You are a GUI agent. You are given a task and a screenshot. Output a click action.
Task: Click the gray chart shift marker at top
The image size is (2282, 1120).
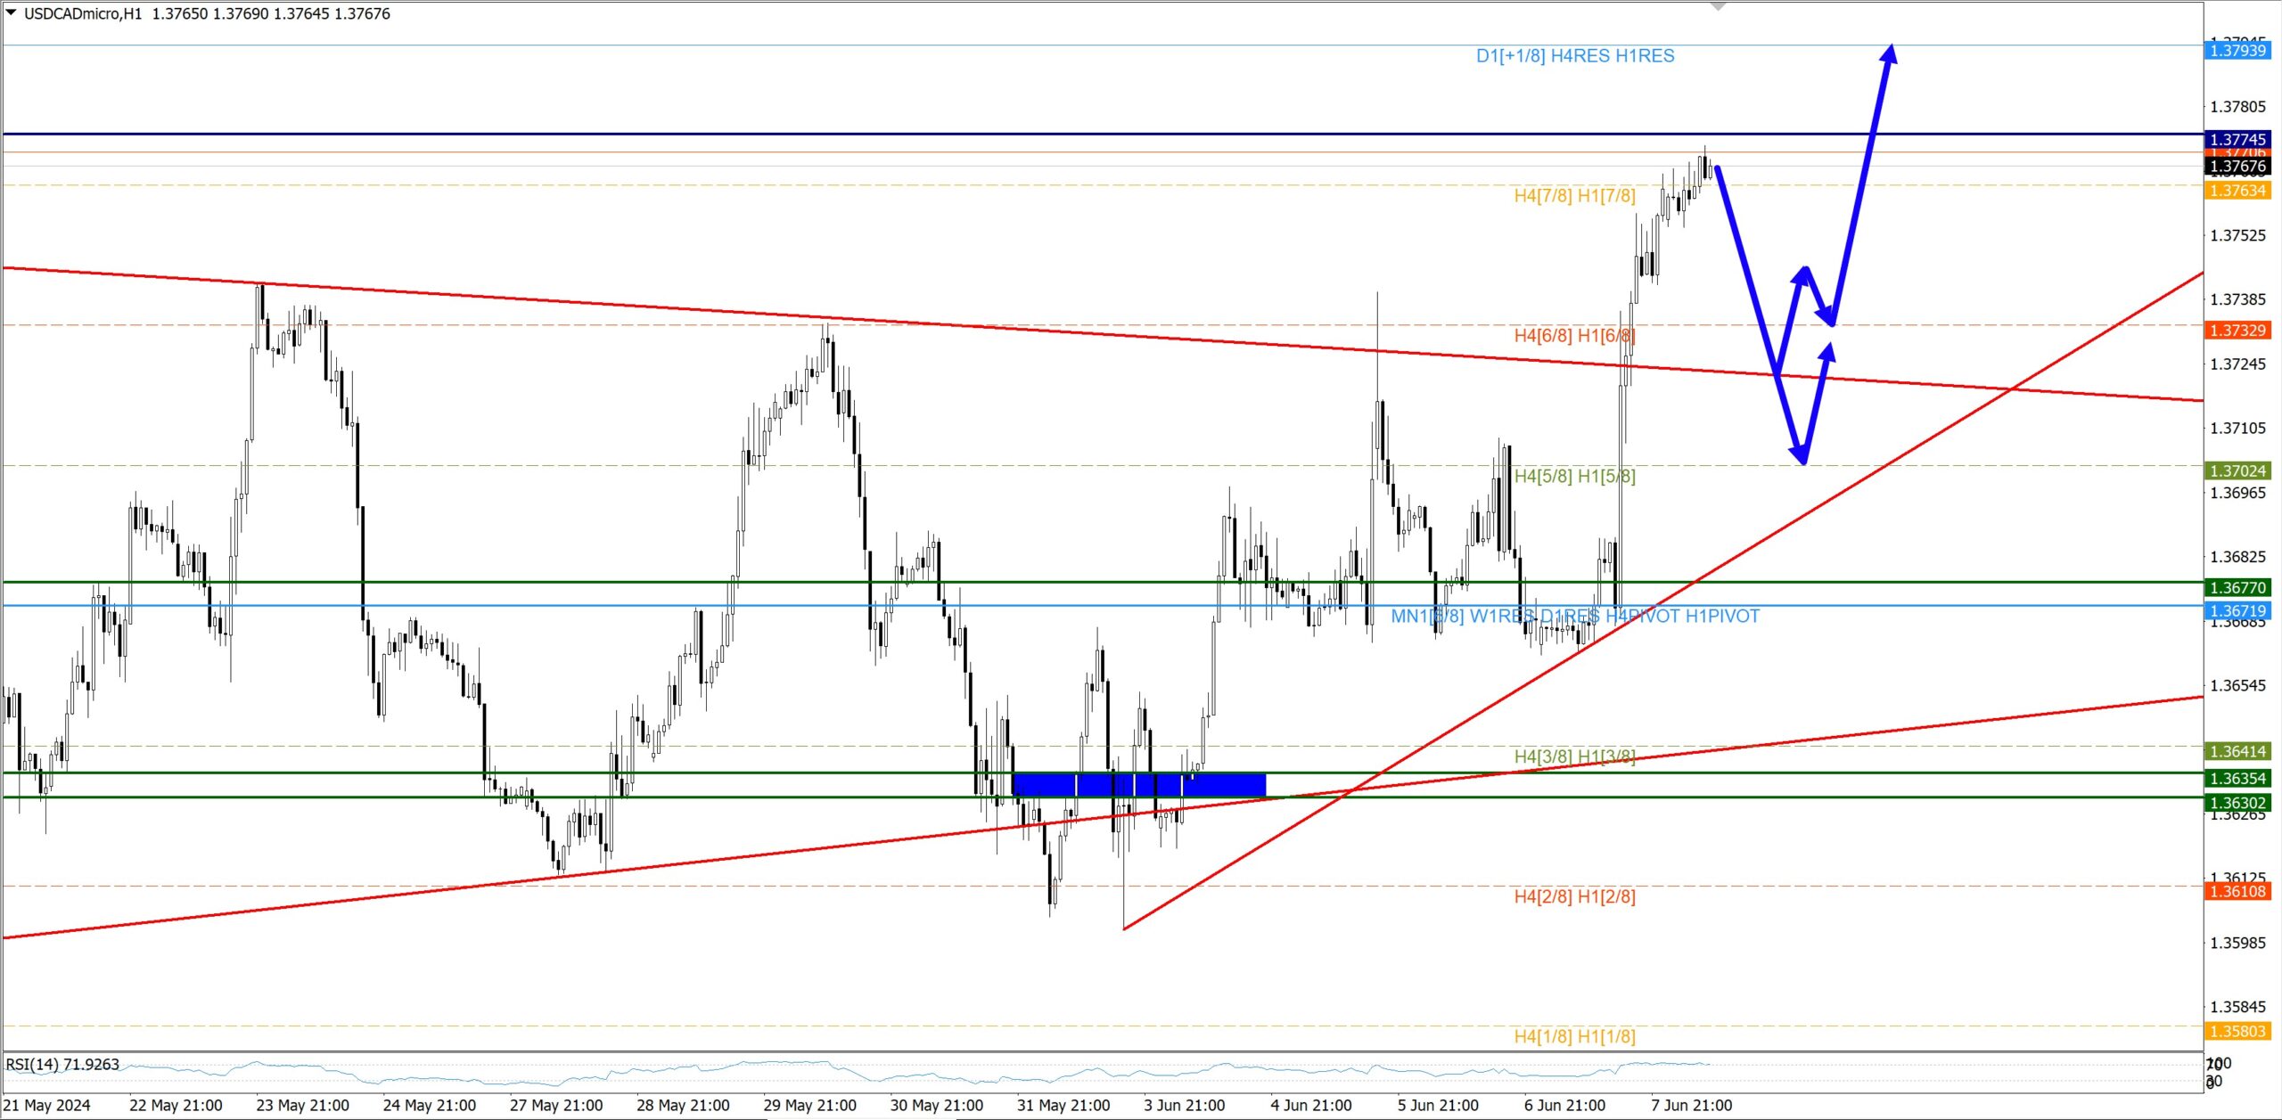(x=1718, y=6)
